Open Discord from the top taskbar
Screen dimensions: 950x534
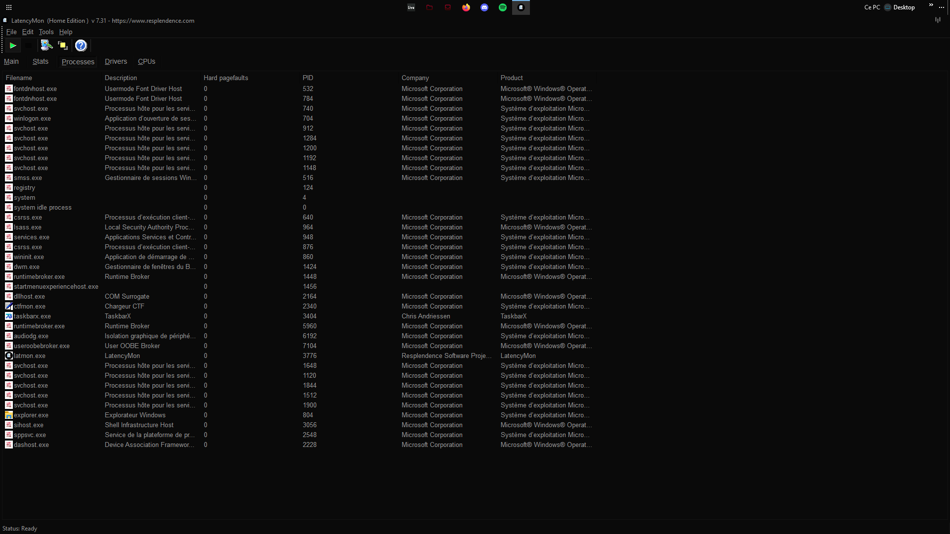coord(484,7)
